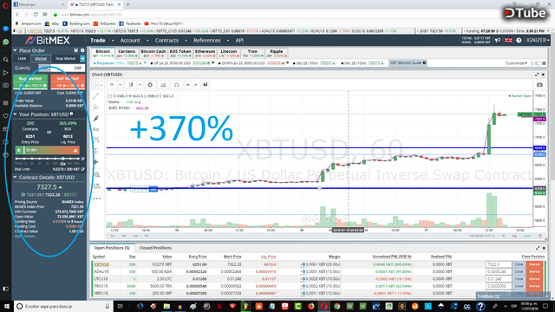Collapse the Your Position: XBTUSD section
Image resolution: width=555 pixels, height=312 pixels.
(16, 114)
